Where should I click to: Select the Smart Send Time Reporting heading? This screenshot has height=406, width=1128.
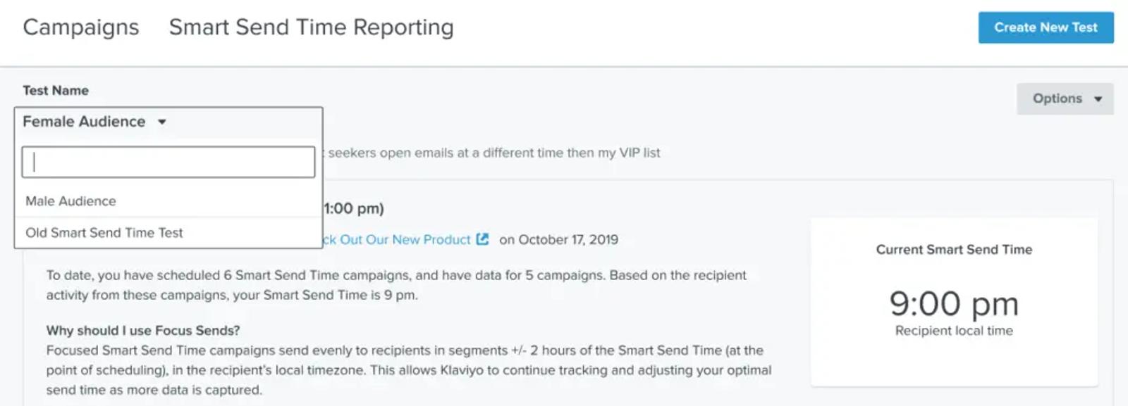pos(311,27)
